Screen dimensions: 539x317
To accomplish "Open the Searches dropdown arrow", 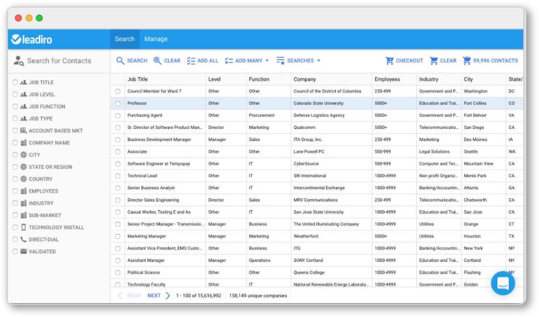I will pos(319,61).
